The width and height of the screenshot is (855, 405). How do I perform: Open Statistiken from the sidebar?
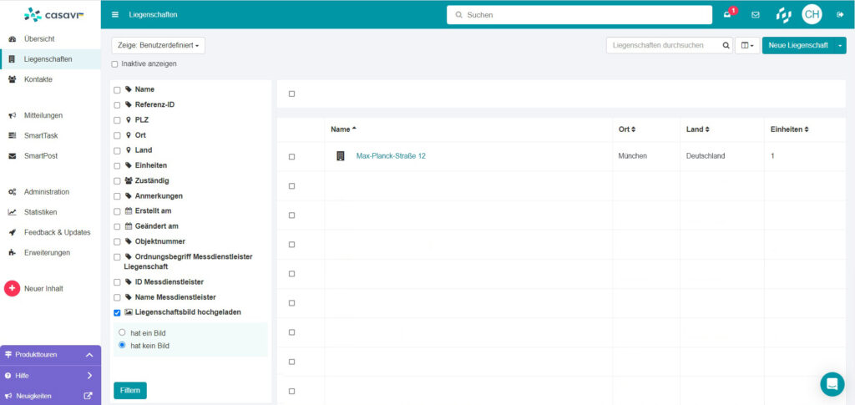click(x=40, y=212)
